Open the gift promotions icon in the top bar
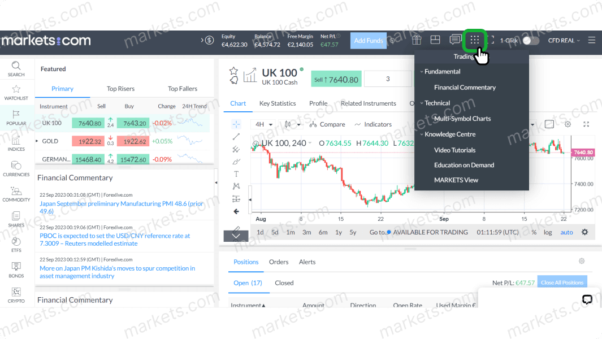 point(417,40)
